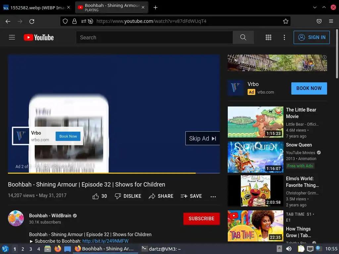
Task: Save the video to a playlist
Action: 191,196
